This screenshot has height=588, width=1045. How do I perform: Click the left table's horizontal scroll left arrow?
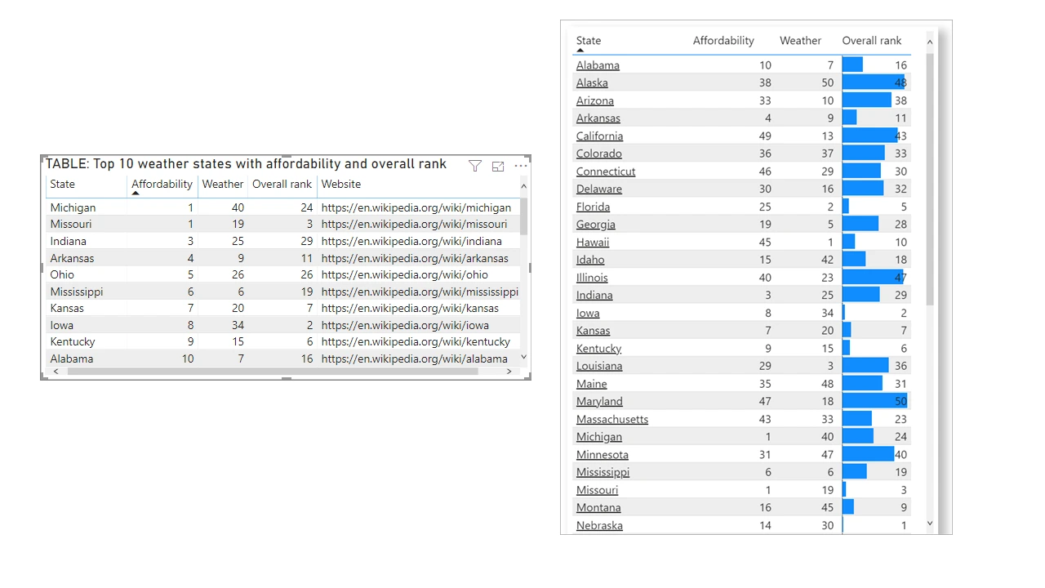click(56, 372)
